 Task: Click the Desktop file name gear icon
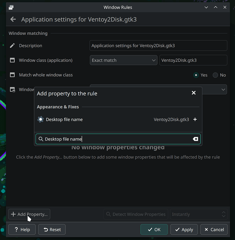(40, 119)
